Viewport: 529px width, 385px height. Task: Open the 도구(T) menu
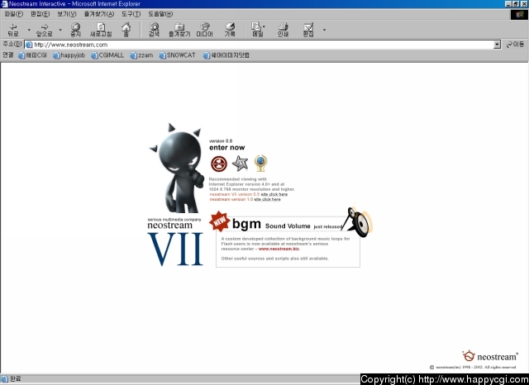[131, 14]
